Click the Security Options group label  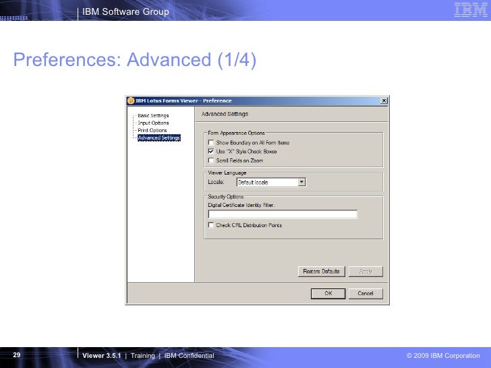click(x=225, y=197)
